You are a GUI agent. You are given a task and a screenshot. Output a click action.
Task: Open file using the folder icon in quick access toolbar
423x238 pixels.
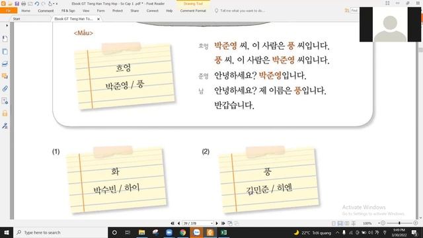coord(10,3)
